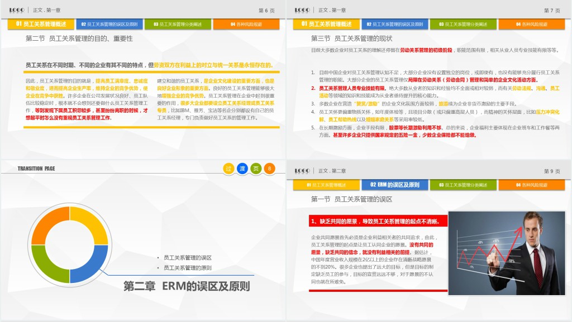Open tab 02 ERM的误区及原则 on page 9

395,185
